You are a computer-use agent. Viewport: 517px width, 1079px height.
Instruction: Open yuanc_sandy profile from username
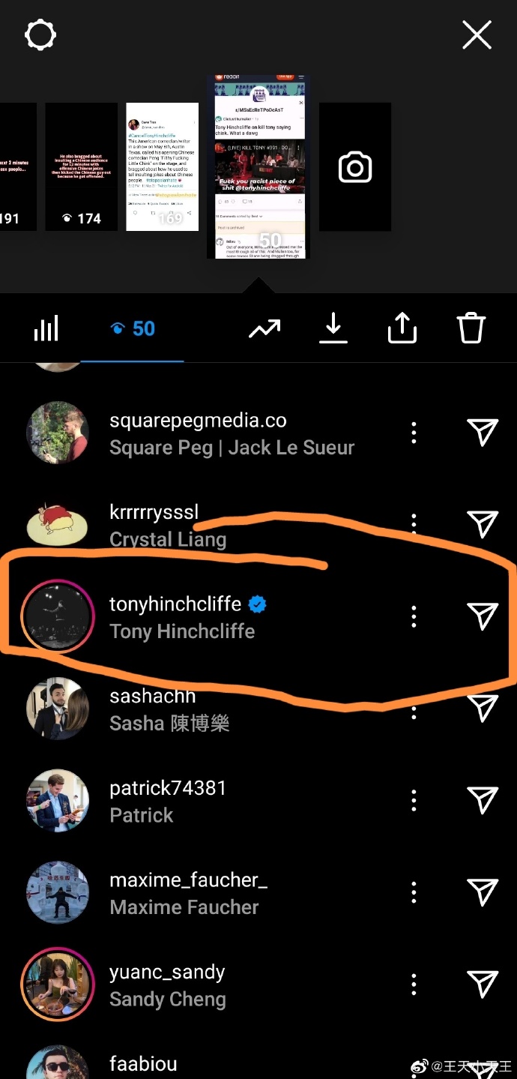coord(167,972)
